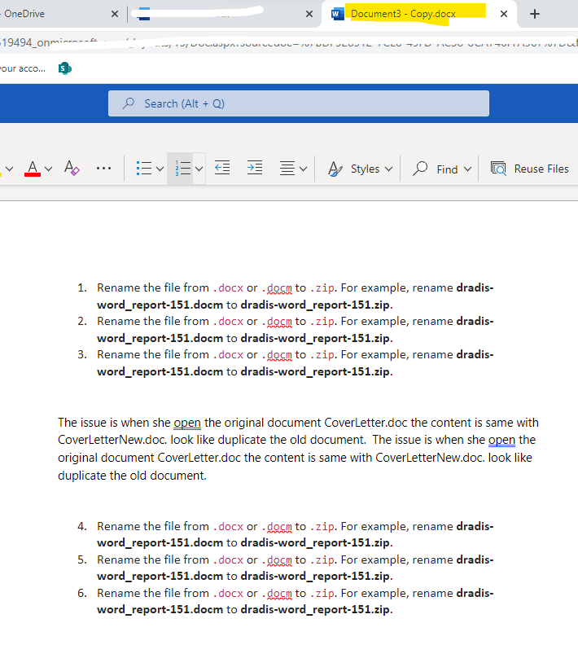Toggle numbered list formatting
Screen dimensions: 578x667
coord(183,169)
